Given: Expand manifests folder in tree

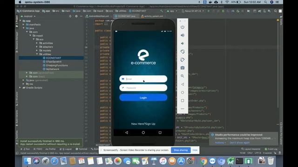Looking at the screenshot, I should [x=24, y=25].
